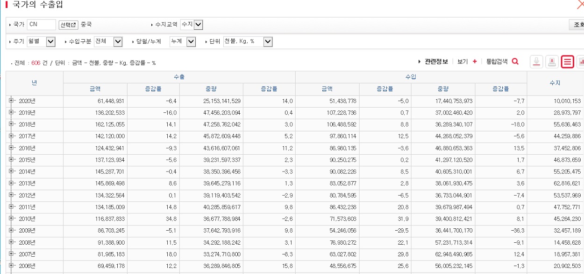Click the 관련정보 link
Screen dimensions: 584x274
pos(436,61)
